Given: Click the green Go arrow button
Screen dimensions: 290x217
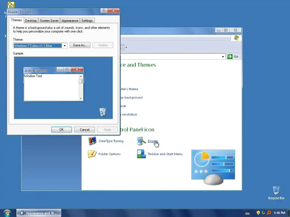Looking at the screenshot, I should tap(230, 57).
